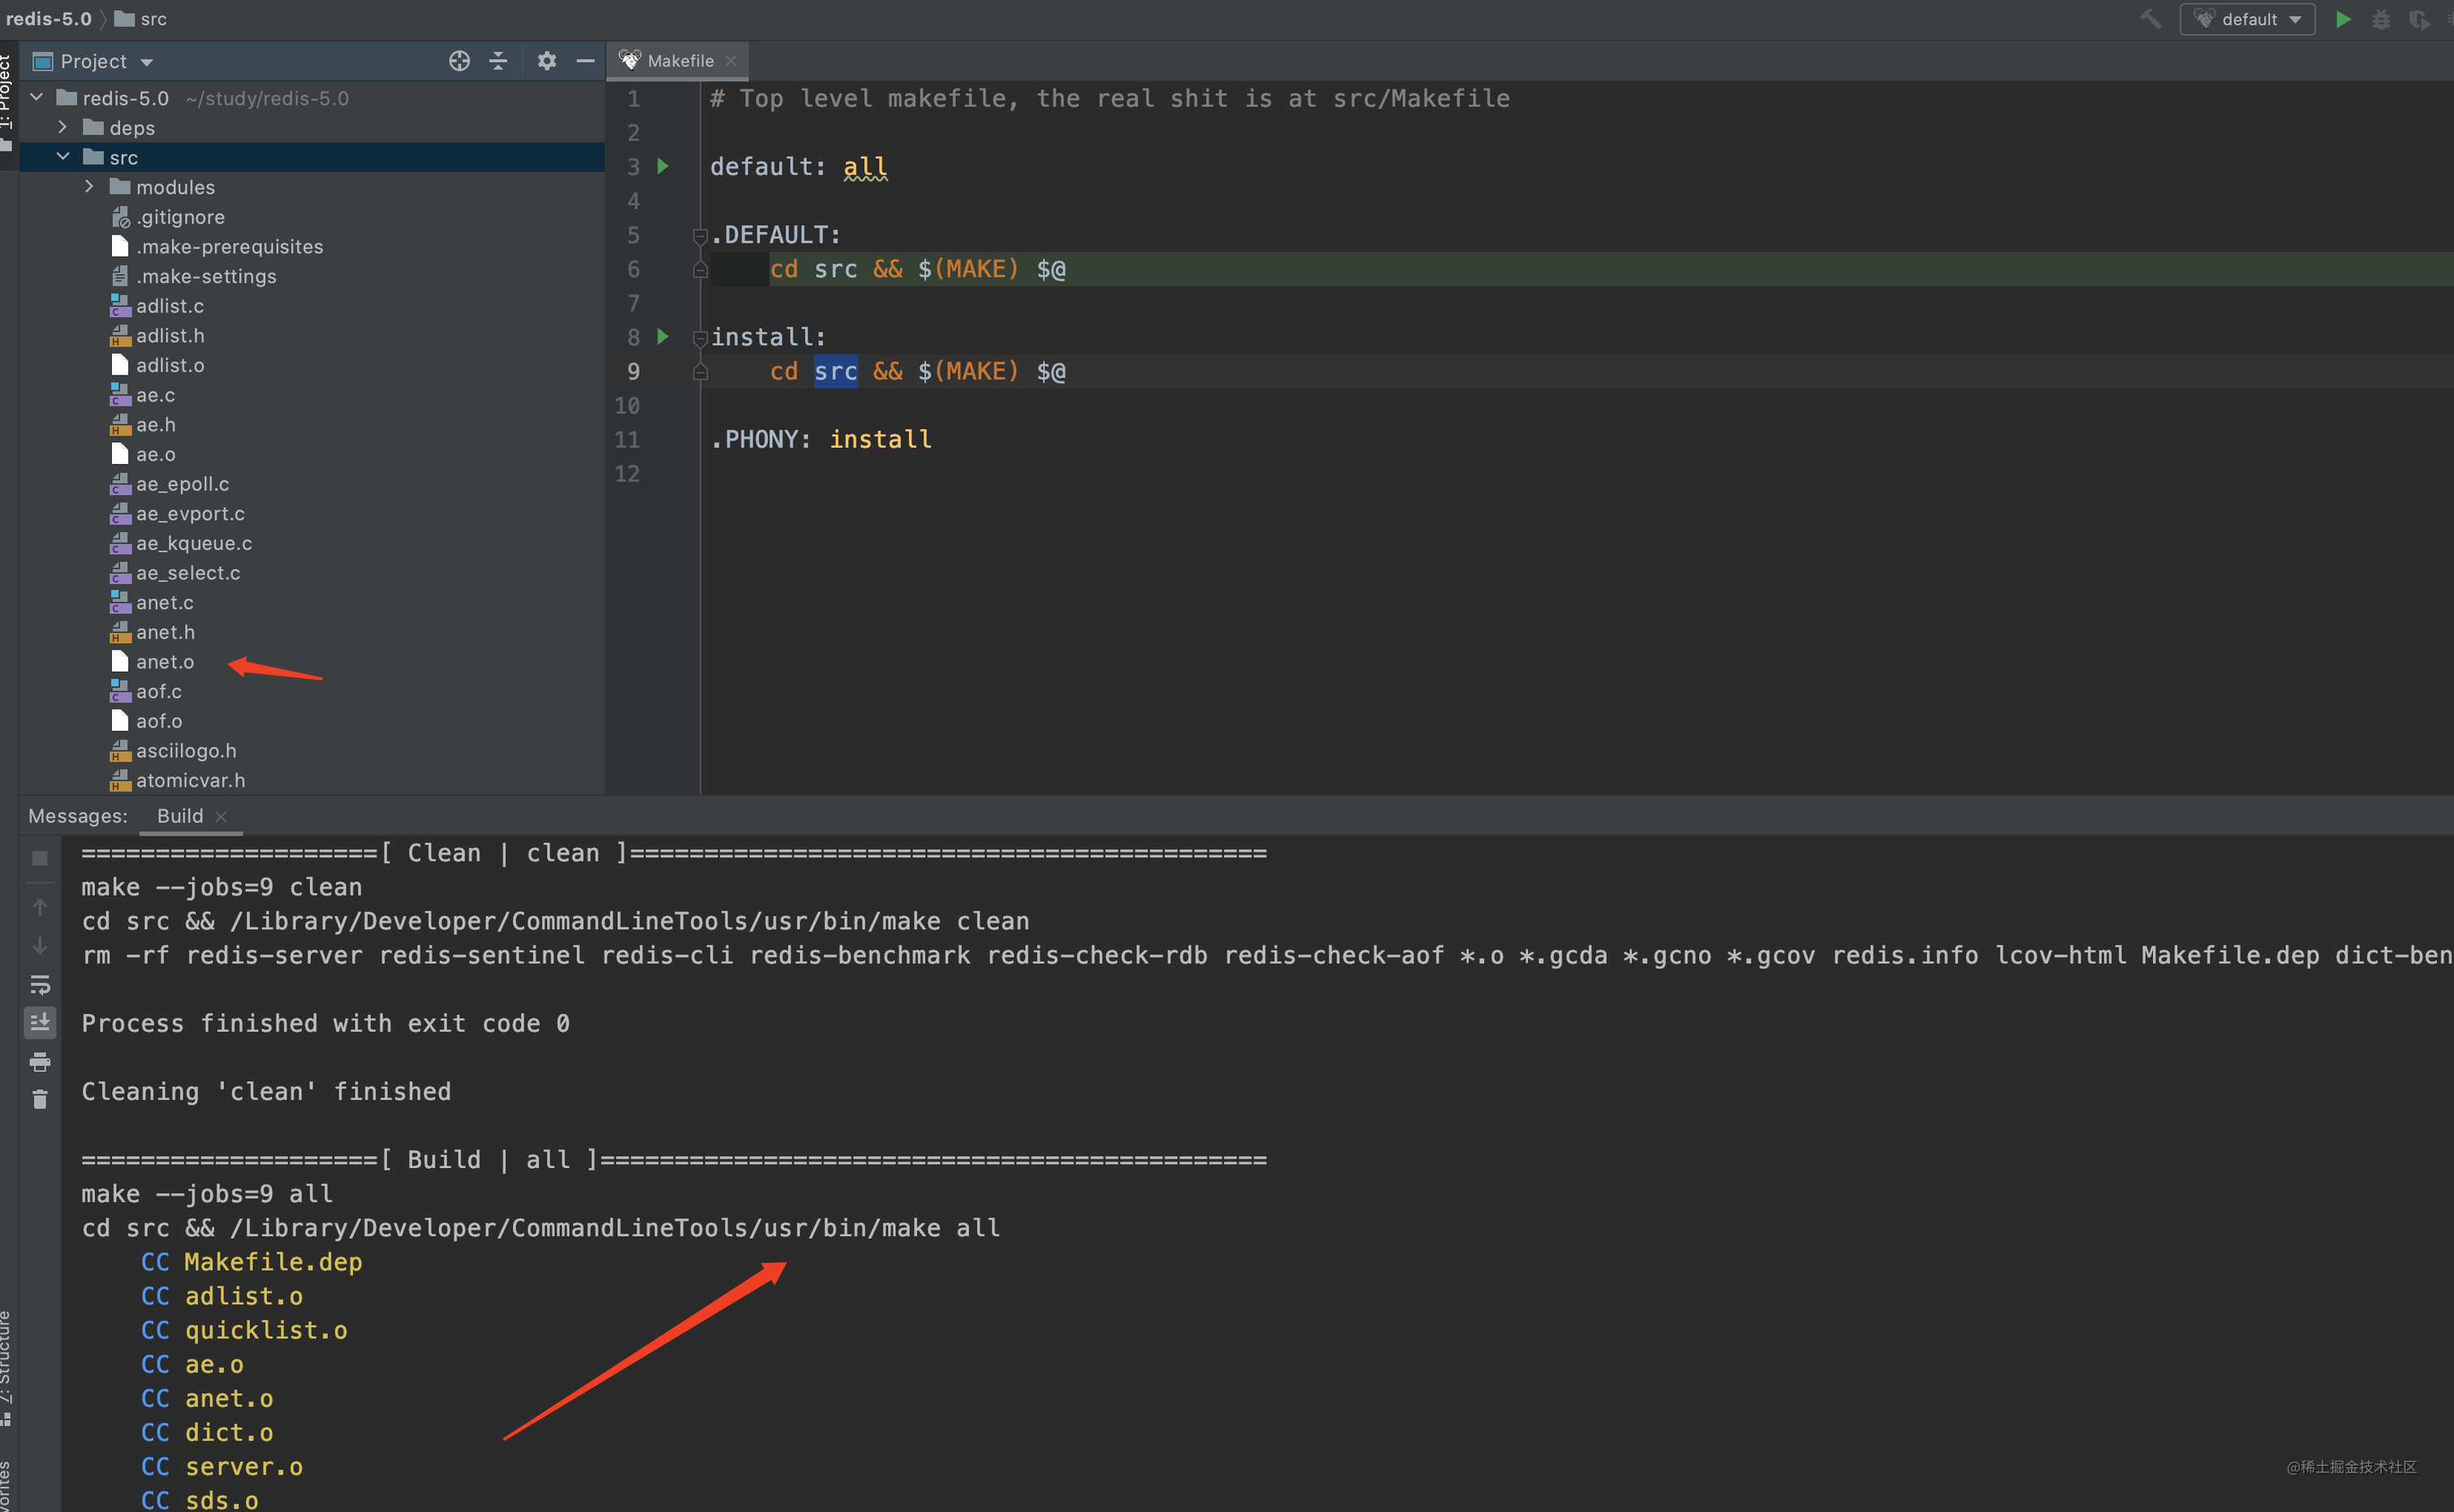Image resolution: width=2454 pixels, height=1512 pixels.
Task: Click redis-5.0 in the breadcrumb bar
Action: [48, 19]
